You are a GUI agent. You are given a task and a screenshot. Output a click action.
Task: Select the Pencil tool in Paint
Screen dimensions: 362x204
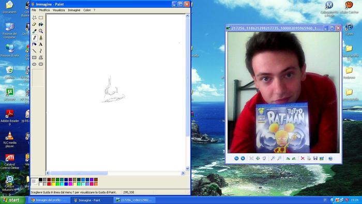click(x=35, y=38)
